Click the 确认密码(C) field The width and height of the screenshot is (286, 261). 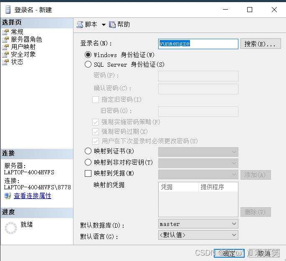198,89
